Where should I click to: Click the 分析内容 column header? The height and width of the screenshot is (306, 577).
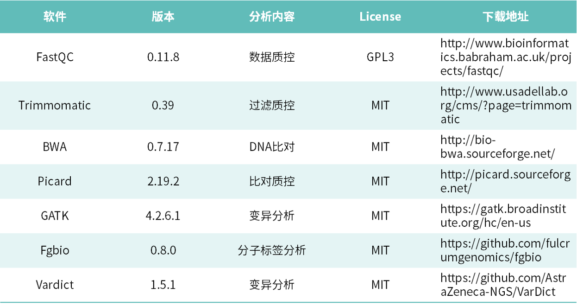(272, 17)
